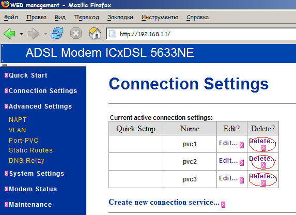296x215 pixels.
Task: Go to the Home page icon
Action: (x=95, y=33)
